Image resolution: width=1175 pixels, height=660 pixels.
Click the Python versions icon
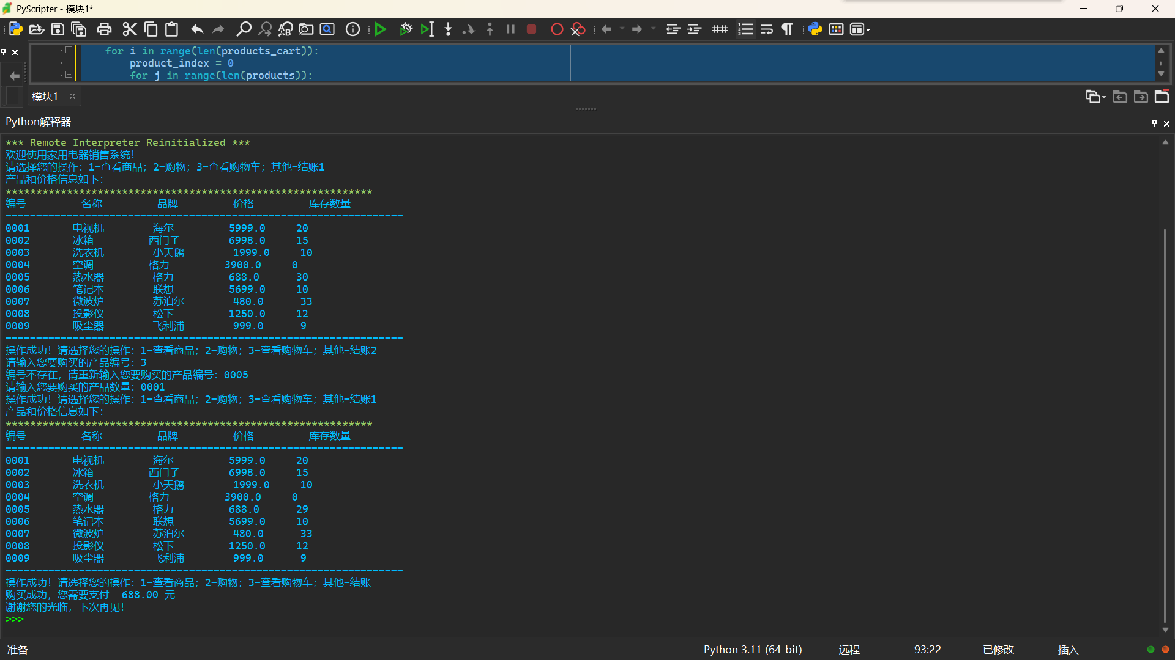pos(815,29)
